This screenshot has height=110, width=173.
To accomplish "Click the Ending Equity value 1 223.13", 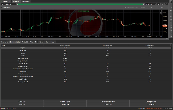I will [x=151, y=104].
